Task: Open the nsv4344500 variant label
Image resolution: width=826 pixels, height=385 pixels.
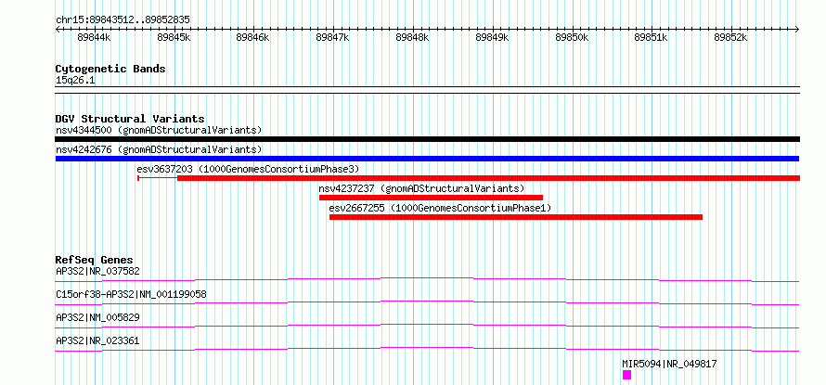Action: [159, 130]
